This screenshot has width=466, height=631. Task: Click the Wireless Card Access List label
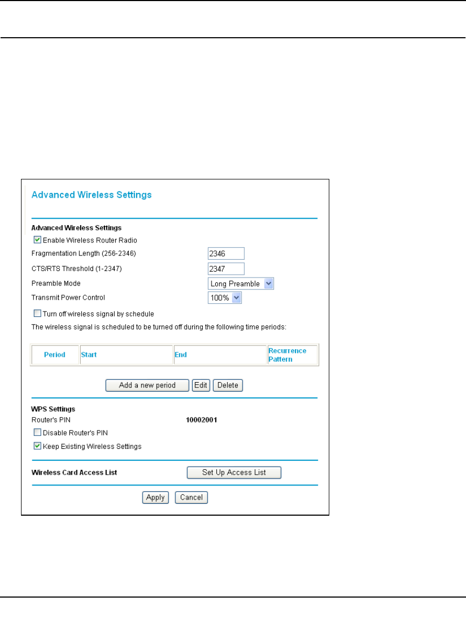[x=74, y=473]
